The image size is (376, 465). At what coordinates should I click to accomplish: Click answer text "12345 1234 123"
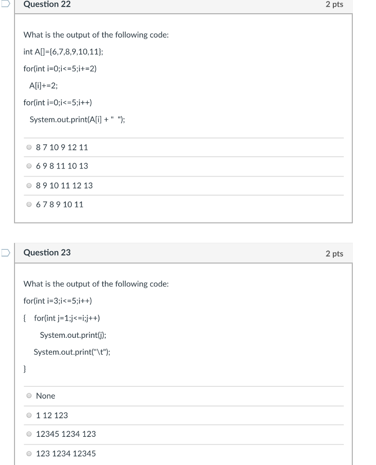click(x=66, y=434)
